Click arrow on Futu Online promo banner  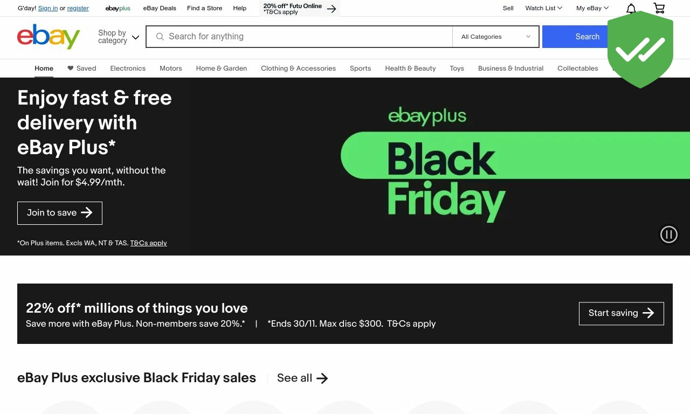tap(332, 9)
